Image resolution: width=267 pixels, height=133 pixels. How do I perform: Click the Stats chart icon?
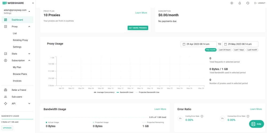pos(5,54)
